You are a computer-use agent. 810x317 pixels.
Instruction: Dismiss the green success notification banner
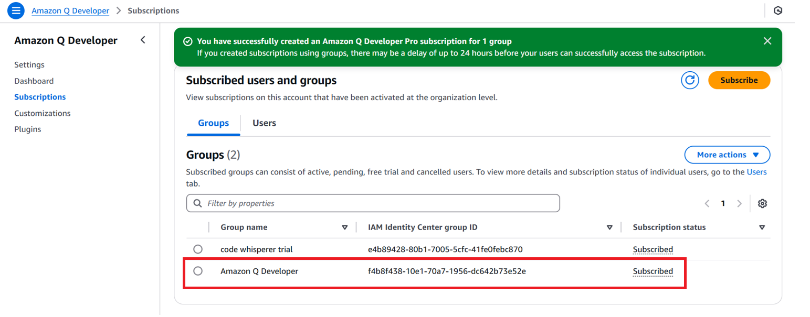[767, 40]
